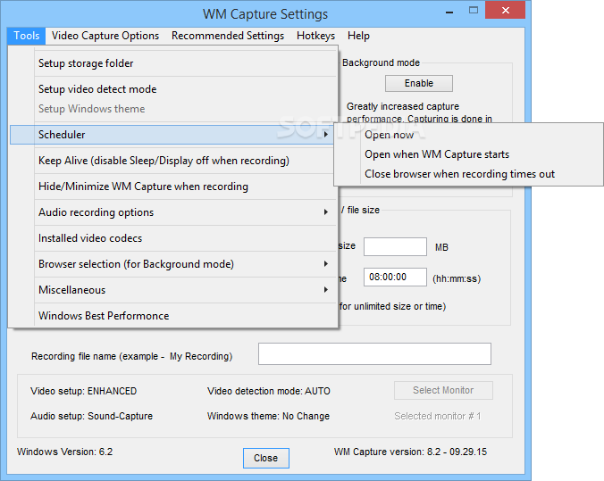
Task: Choose Setup video detect mode
Action: [173, 89]
